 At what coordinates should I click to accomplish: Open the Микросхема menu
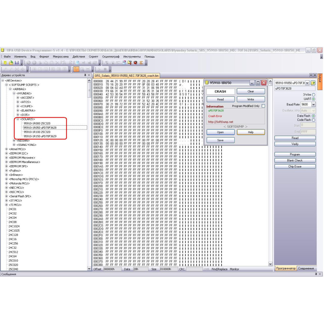pyautogui.click(x=61, y=57)
